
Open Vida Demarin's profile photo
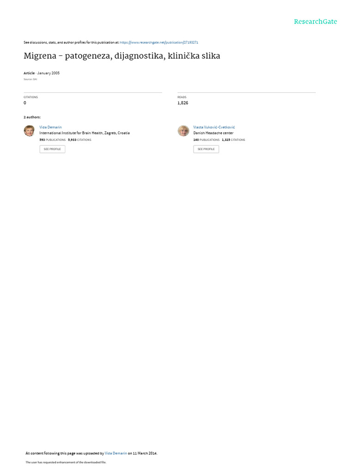point(29,131)
